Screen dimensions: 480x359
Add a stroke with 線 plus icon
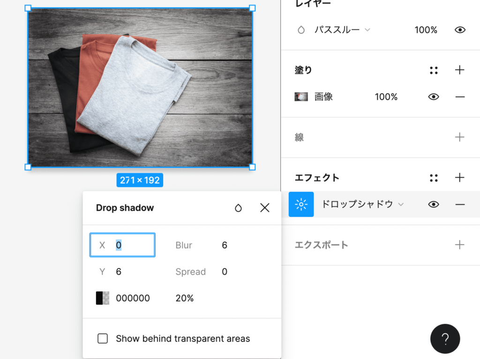460,137
